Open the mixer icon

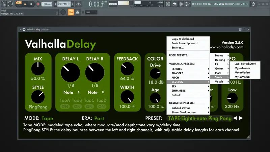click(181, 4)
